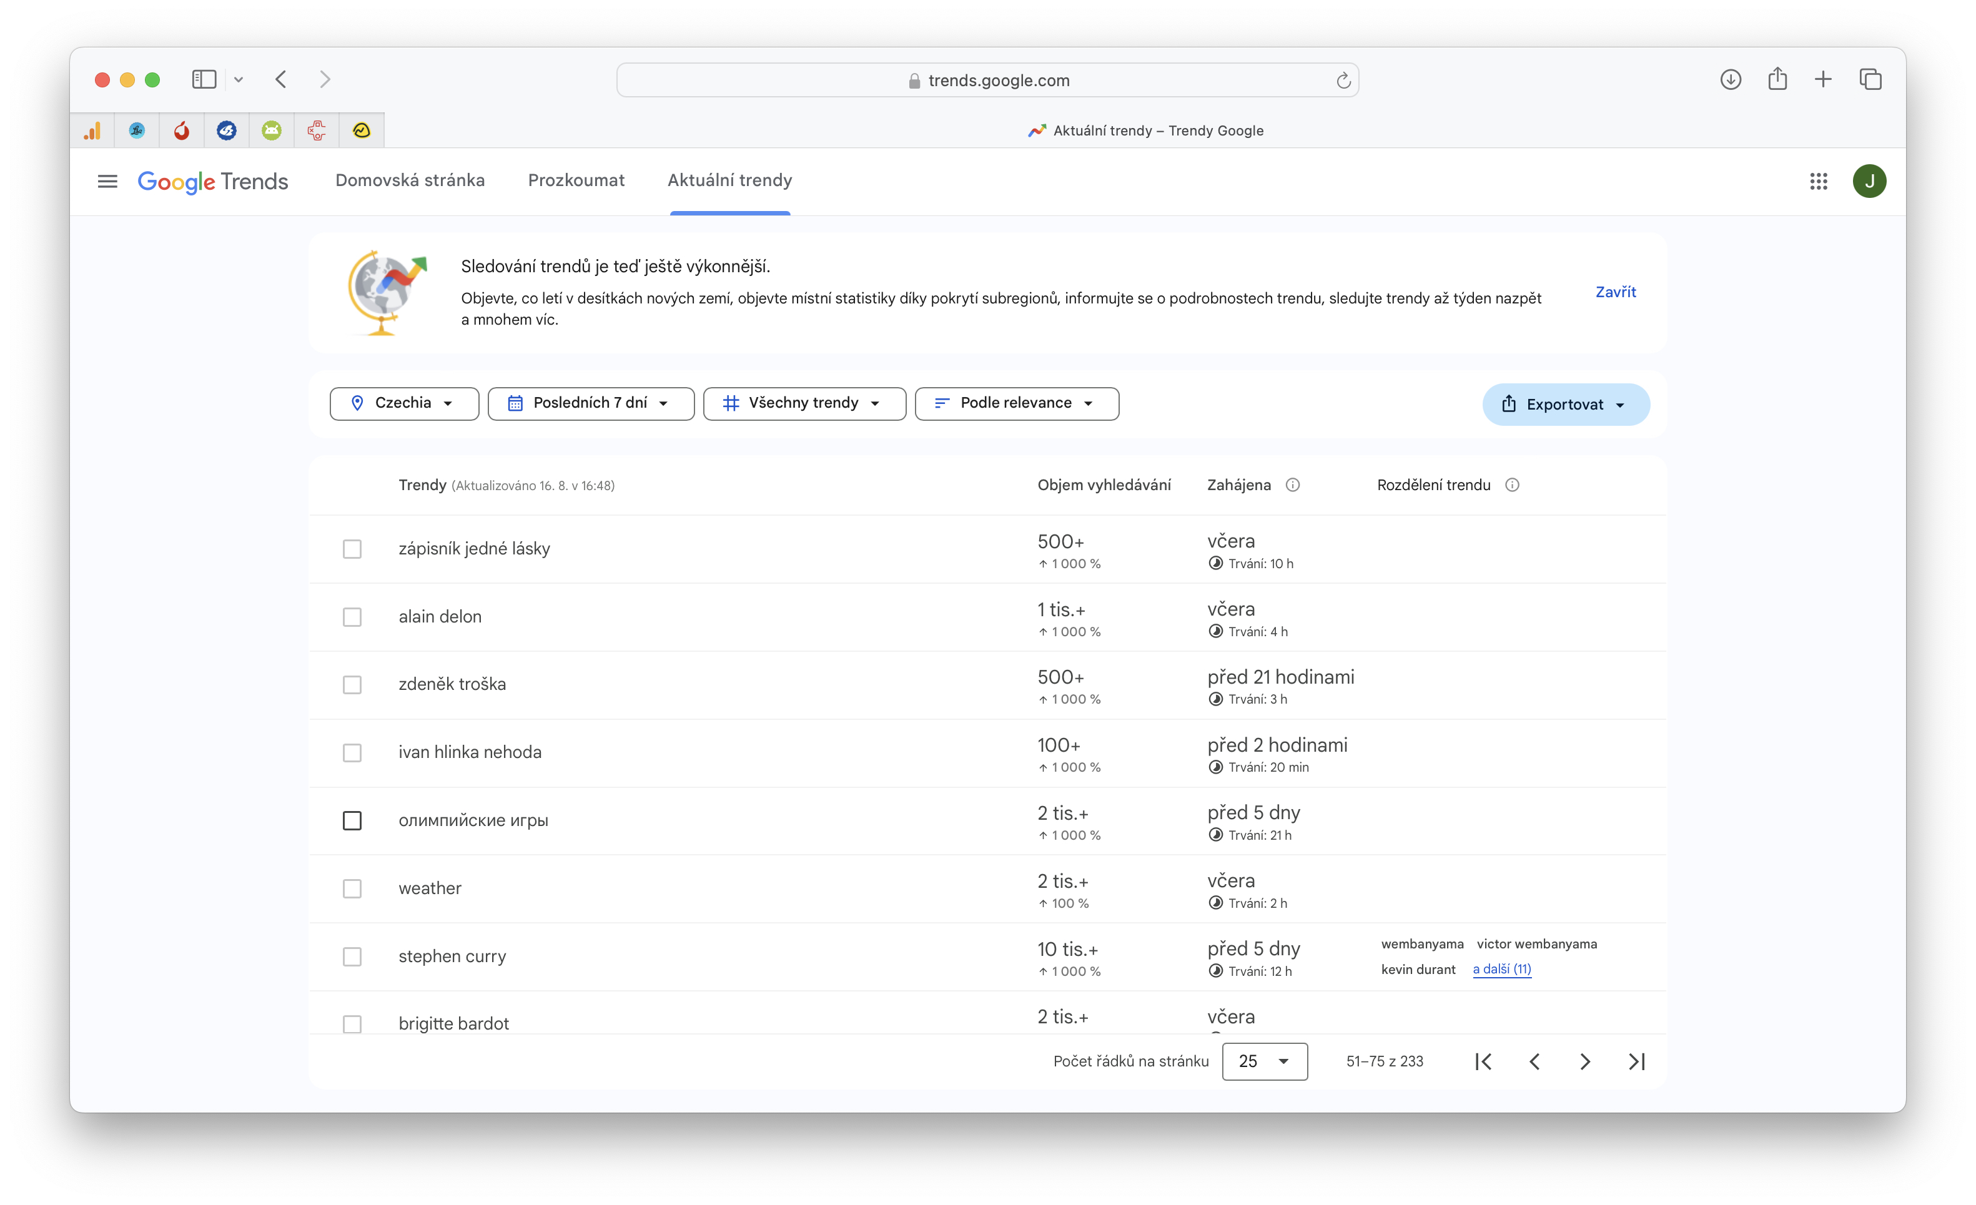
Task: Click the Exportovat button
Action: coord(1564,404)
